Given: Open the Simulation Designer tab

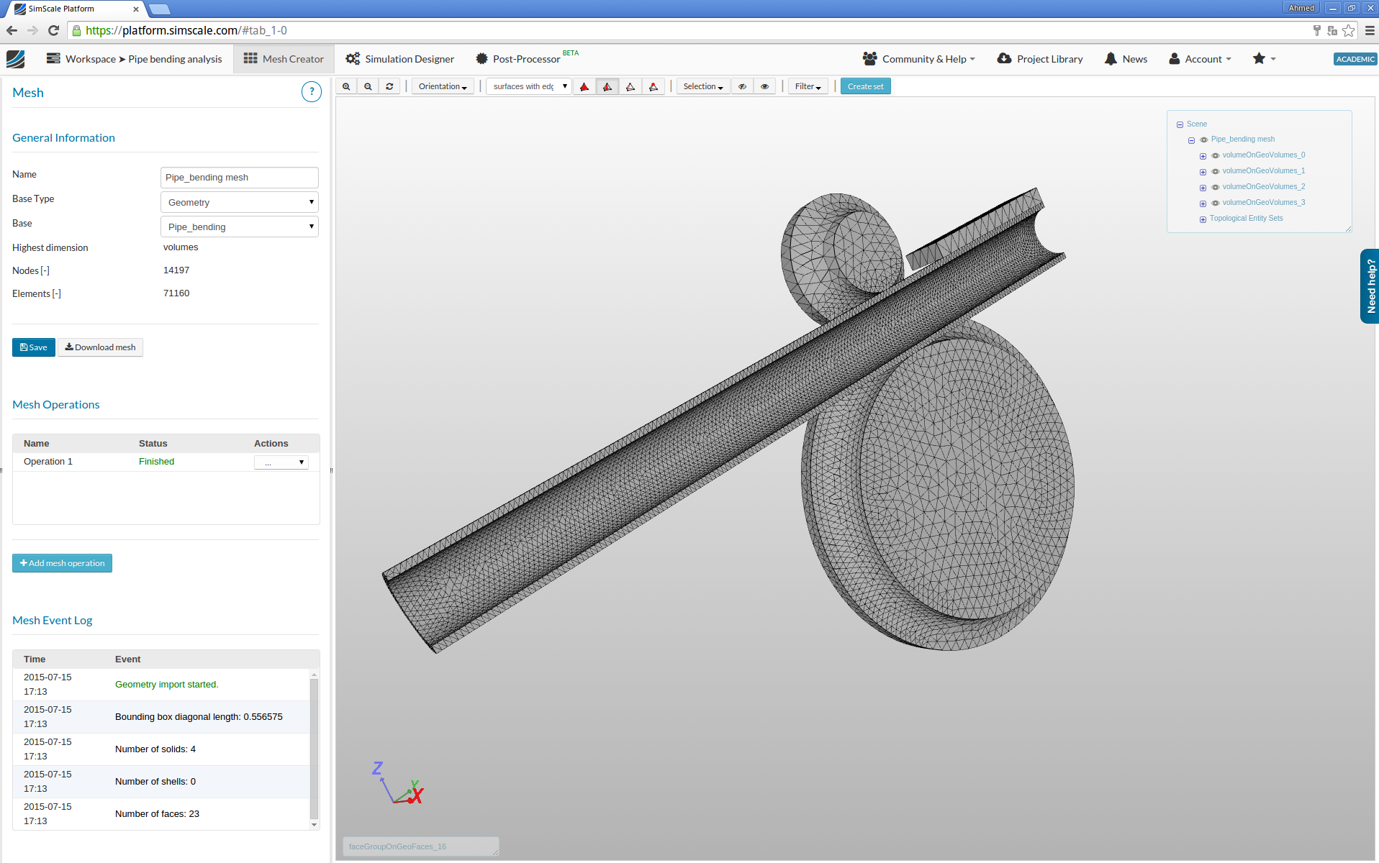Looking at the screenshot, I should click(399, 59).
